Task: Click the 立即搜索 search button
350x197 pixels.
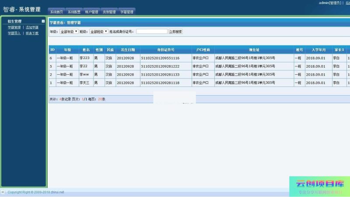Action: tap(175, 31)
